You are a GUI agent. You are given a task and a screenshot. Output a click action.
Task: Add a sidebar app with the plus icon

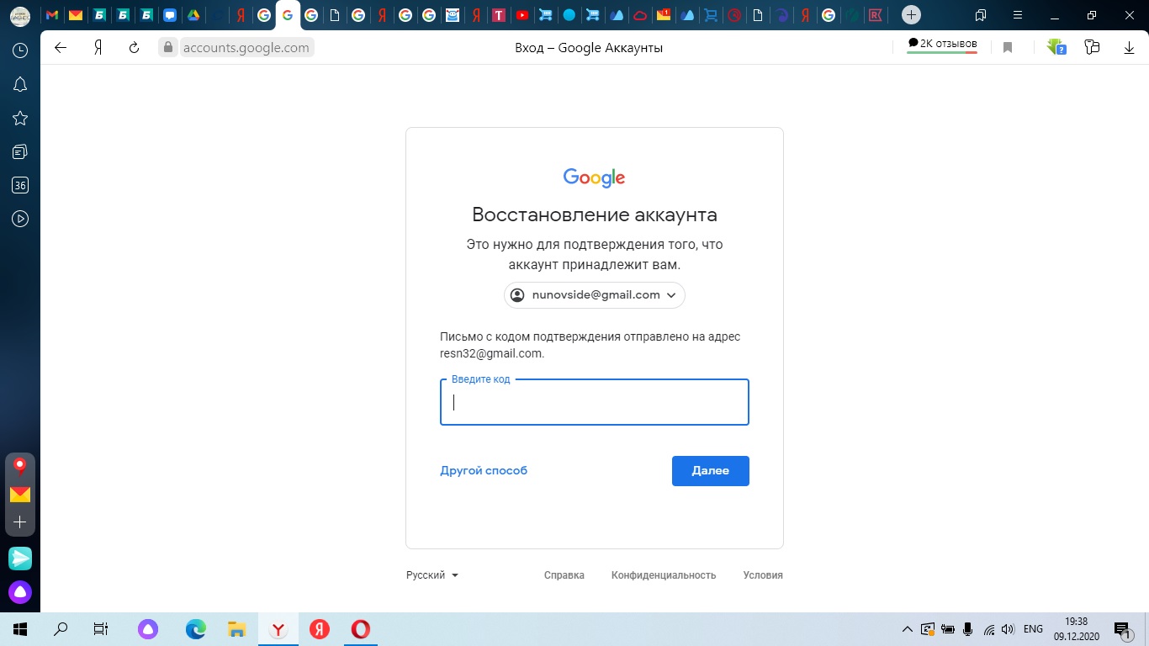(x=20, y=522)
